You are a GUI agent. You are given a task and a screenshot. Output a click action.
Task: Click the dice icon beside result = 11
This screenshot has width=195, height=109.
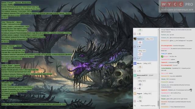coord(135,101)
